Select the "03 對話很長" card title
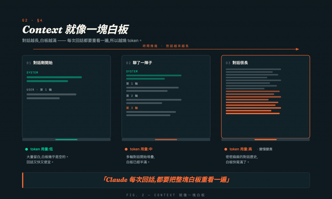This screenshot has height=199, width=332. [x=237, y=63]
